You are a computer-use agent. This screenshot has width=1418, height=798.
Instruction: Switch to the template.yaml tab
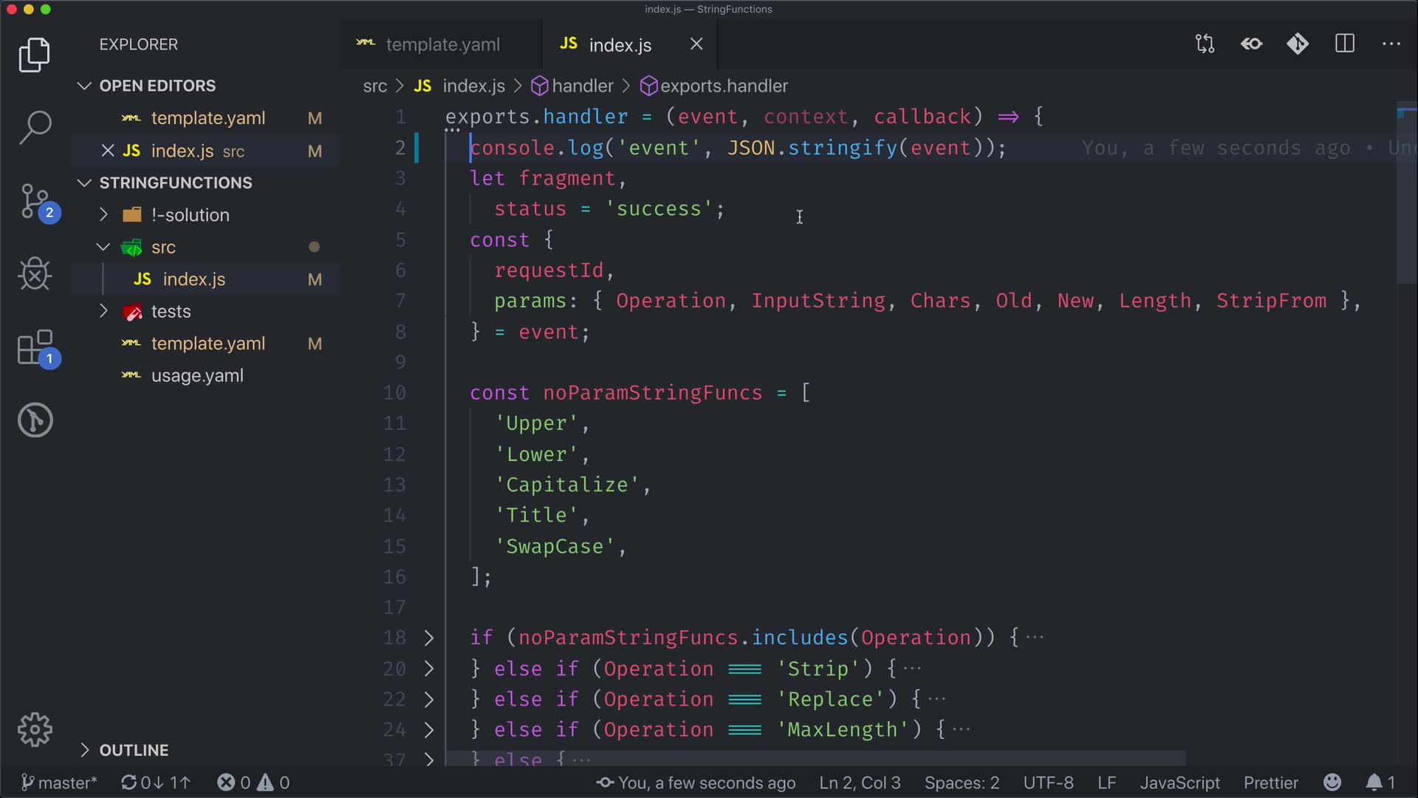442,45
